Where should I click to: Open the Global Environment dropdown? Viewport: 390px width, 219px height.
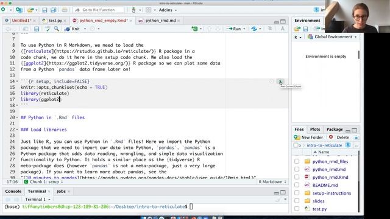(332, 36)
